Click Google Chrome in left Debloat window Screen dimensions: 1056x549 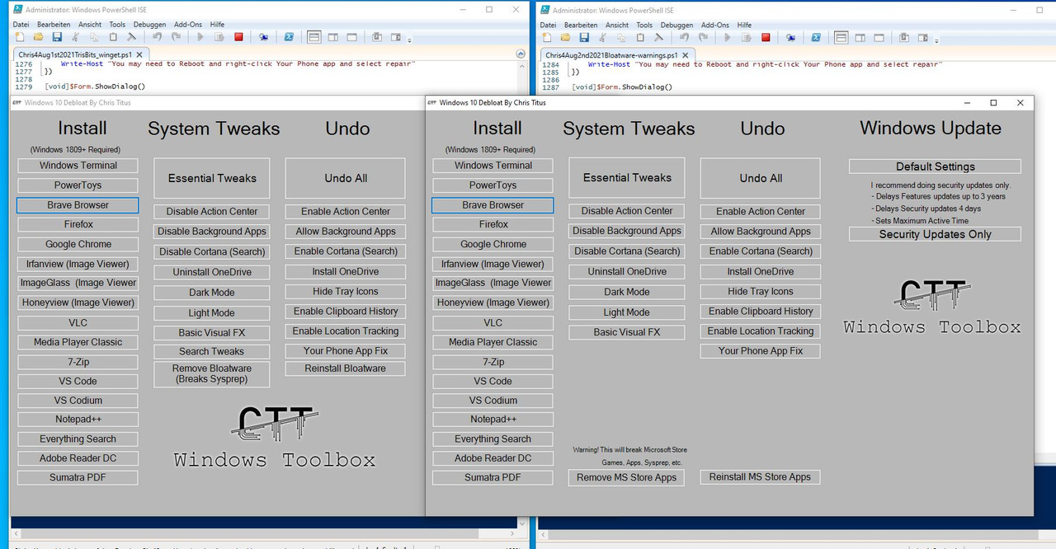(78, 245)
